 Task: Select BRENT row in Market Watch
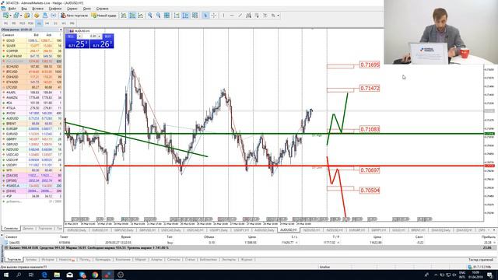coord(32,124)
